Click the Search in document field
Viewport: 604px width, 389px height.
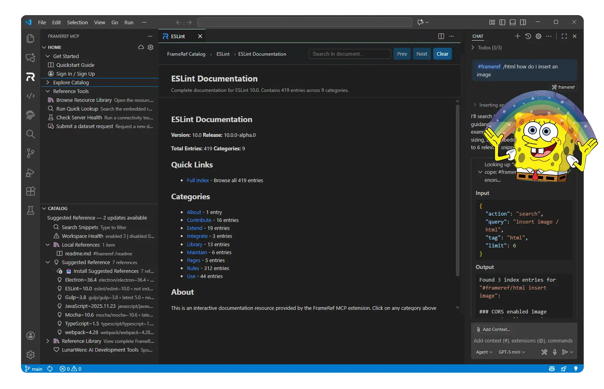[349, 54]
